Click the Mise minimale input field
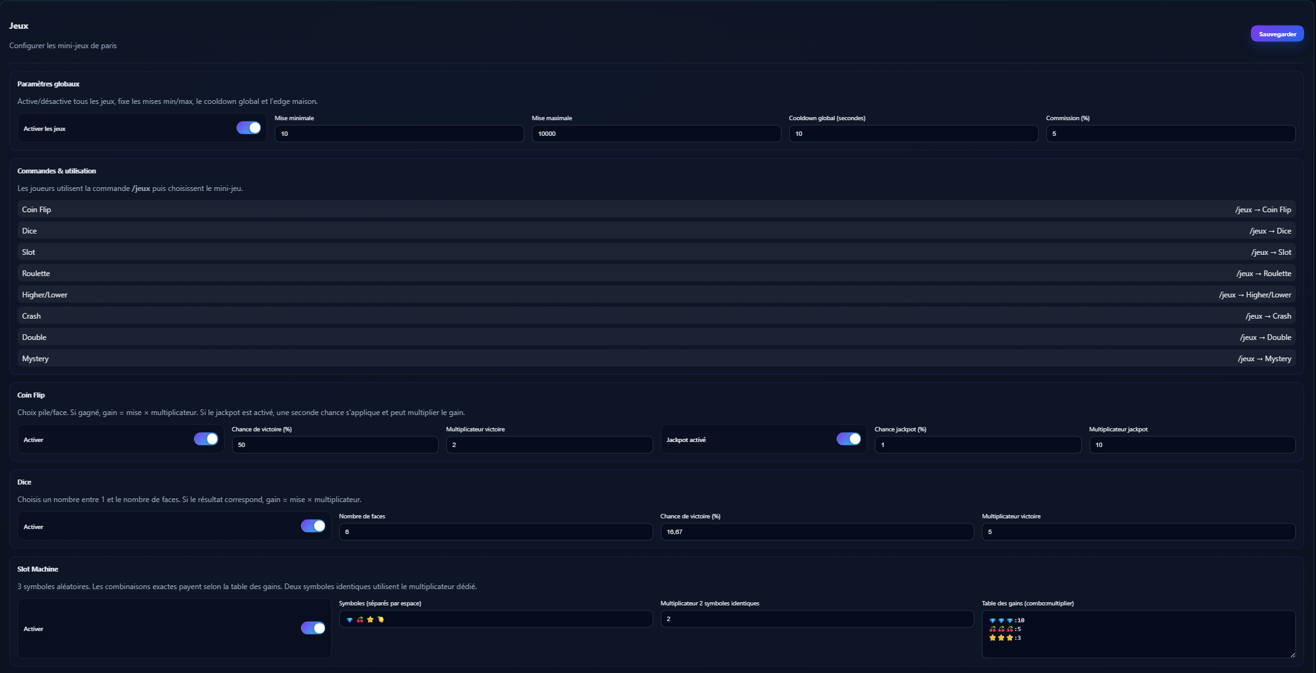This screenshot has height=673, width=1316. click(x=399, y=134)
